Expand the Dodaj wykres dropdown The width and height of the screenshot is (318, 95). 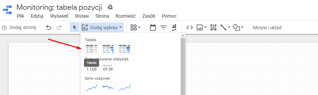coord(102,27)
